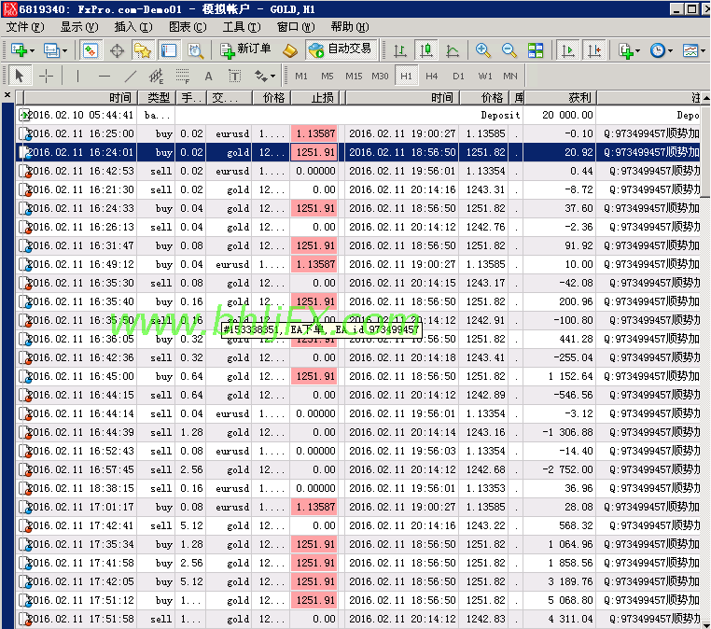The width and height of the screenshot is (711, 629).
Task: Toggle the Navigator folder-star panel
Action: [x=143, y=50]
